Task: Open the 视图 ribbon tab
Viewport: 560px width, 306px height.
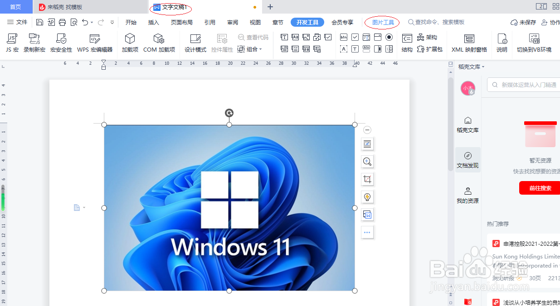Action: pyautogui.click(x=255, y=22)
